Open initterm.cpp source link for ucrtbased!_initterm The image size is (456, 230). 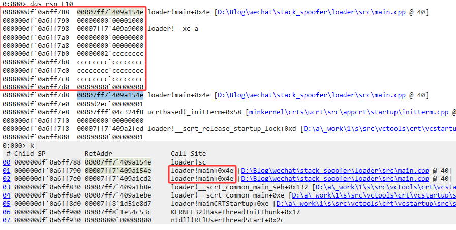[x=349, y=112]
